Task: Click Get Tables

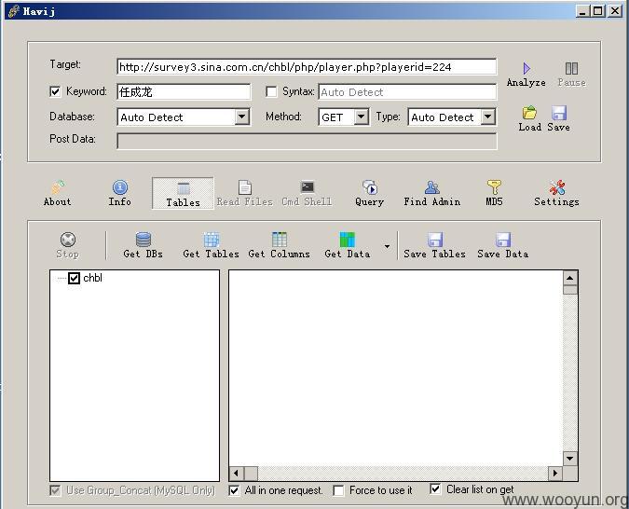Action: [211, 245]
